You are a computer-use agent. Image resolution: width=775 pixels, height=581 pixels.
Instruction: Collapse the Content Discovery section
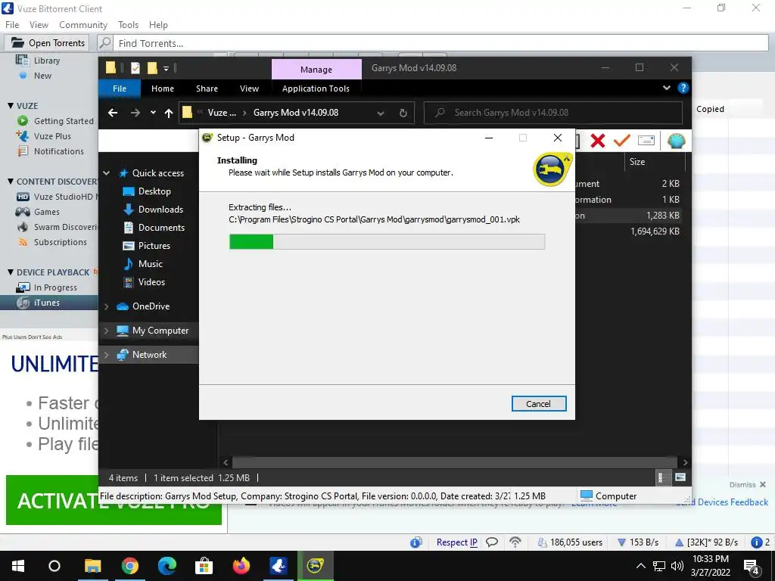point(11,182)
